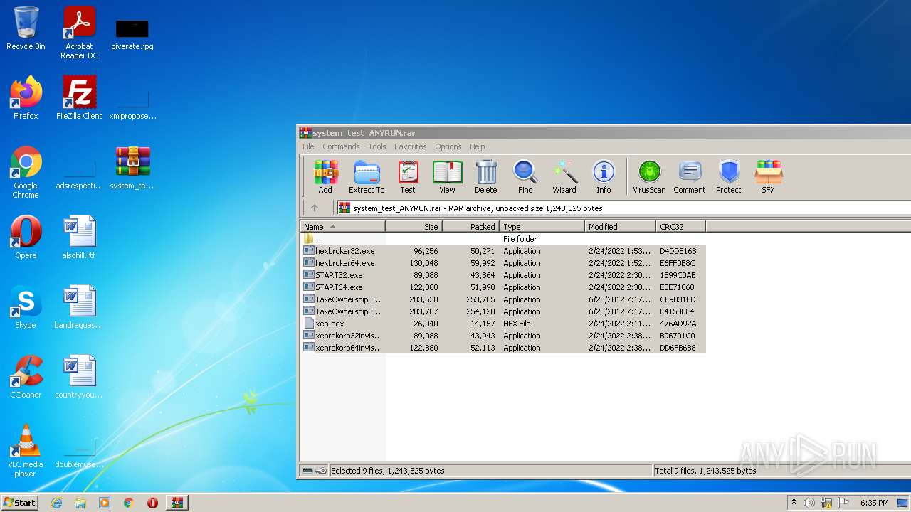This screenshot has height=512, width=911.
Task: Open the Windows Start menu
Action: click(19, 502)
